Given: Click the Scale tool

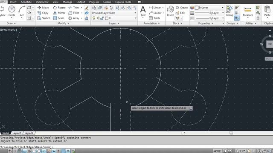Looking at the screenshot, I should point(58,18).
